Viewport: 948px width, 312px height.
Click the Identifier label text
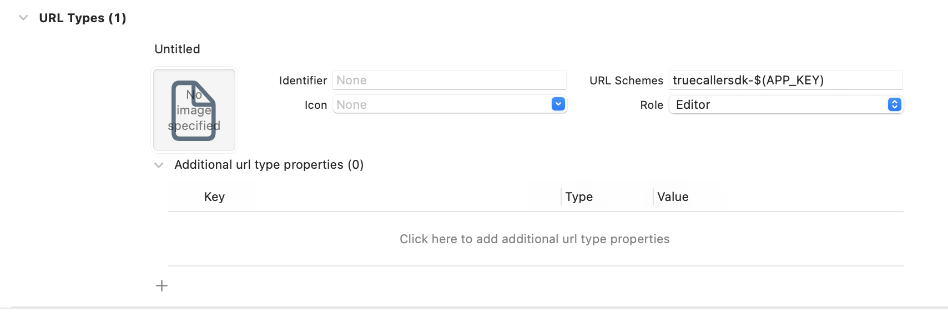[x=302, y=80]
